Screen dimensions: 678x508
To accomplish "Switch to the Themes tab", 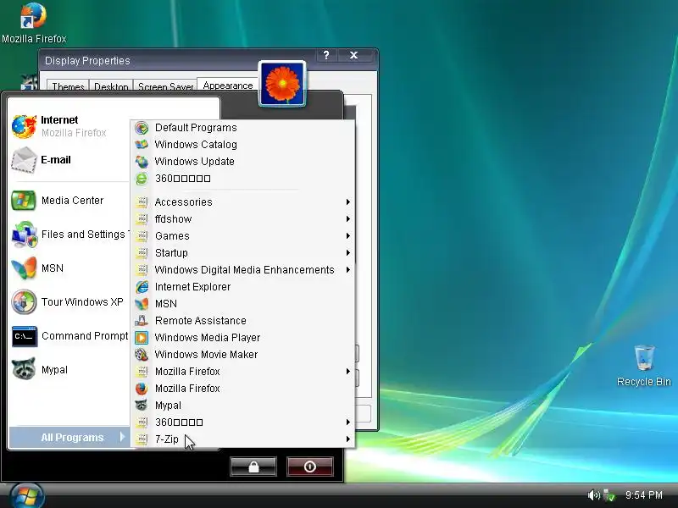I will point(68,86).
